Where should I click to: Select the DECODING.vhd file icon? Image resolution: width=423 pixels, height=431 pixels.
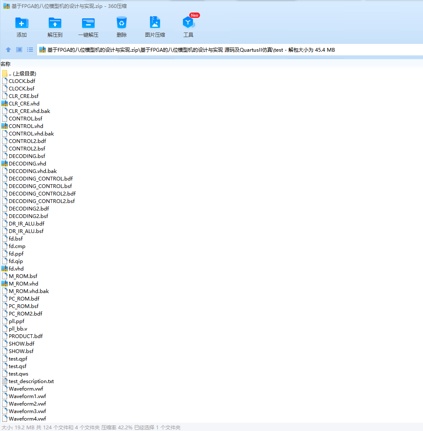coord(5,163)
